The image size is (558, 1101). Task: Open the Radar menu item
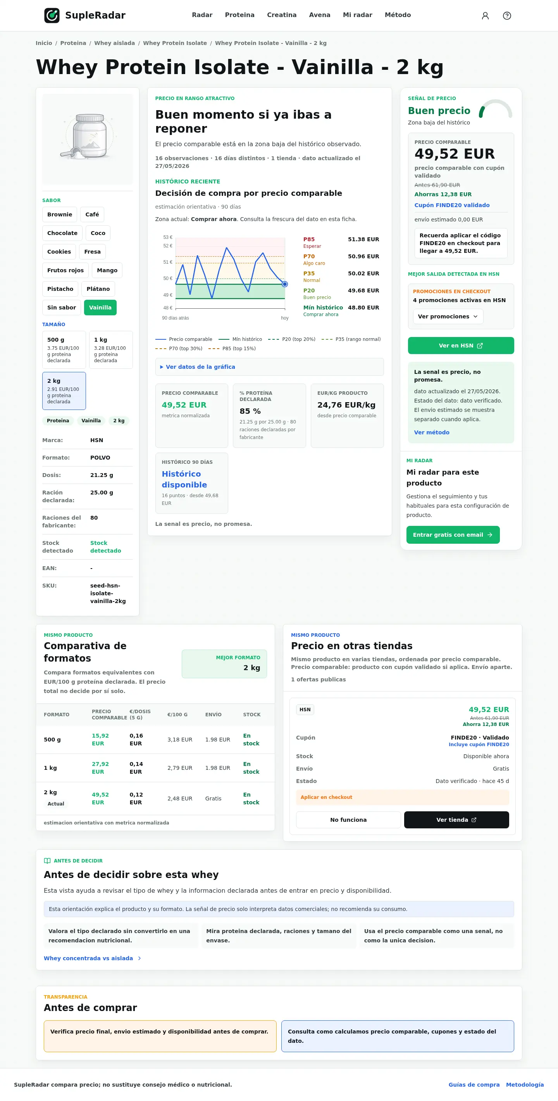(202, 15)
